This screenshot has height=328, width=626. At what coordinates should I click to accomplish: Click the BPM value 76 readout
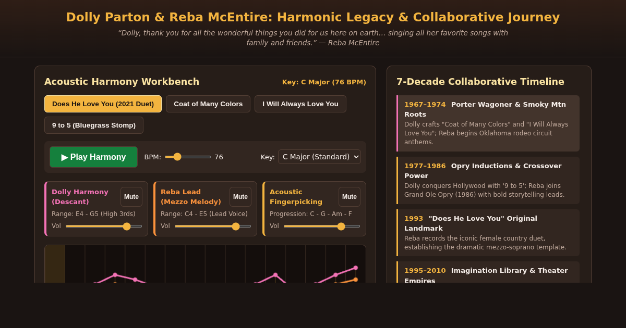point(219,157)
